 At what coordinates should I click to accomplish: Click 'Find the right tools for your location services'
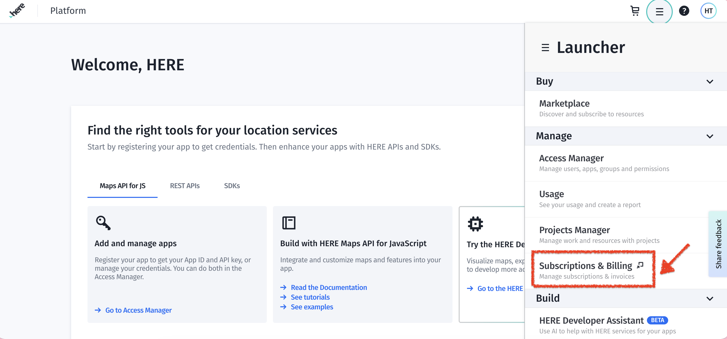pos(212,130)
